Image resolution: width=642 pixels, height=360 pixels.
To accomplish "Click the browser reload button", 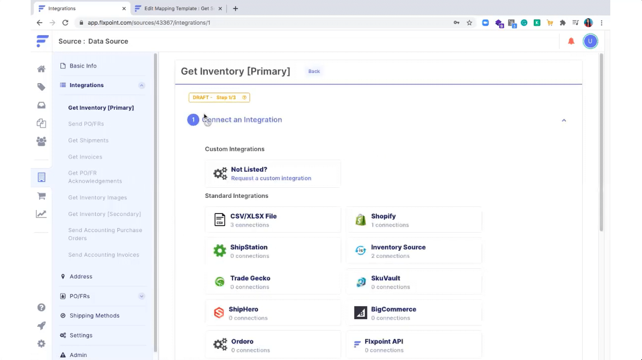I will pyautogui.click(x=65, y=23).
